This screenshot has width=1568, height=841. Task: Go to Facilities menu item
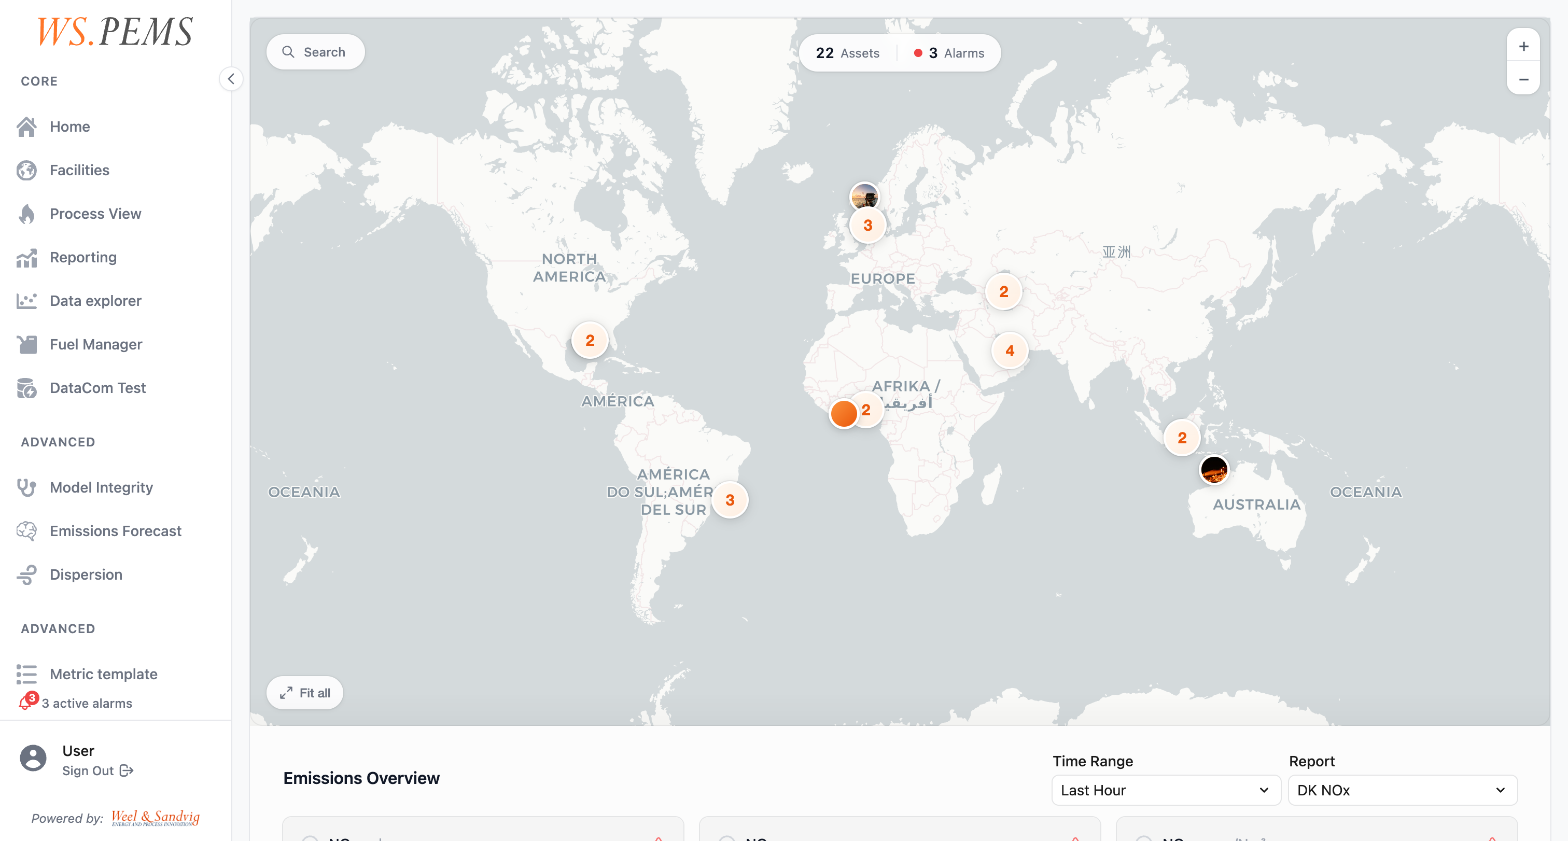click(80, 171)
